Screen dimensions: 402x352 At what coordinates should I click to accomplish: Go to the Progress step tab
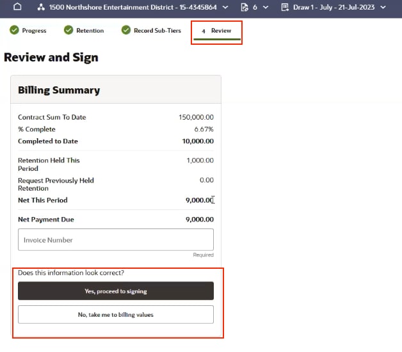(x=34, y=31)
